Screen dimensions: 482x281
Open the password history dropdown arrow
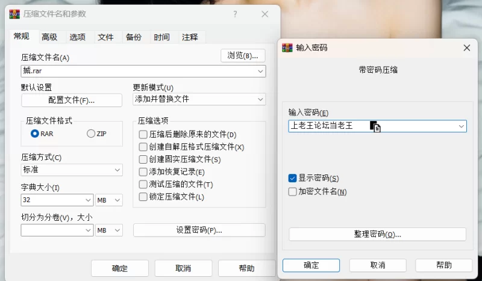tap(461, 126)
